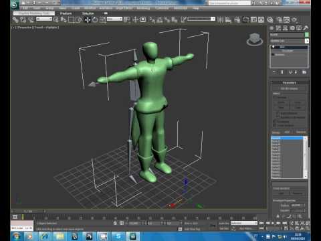
Task: Click the Use Pivot Point Center icon
Action: pyautogui.click(x=126, y=20)
